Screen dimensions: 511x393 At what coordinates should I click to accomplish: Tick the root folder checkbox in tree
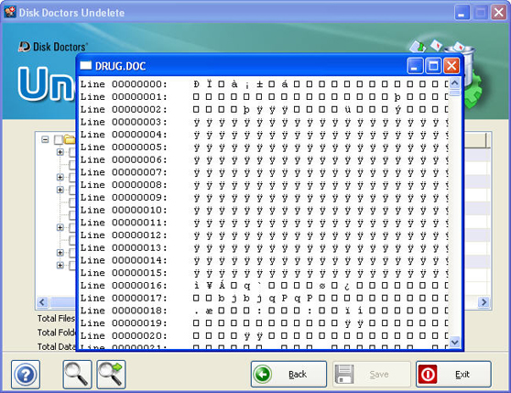point(58,140)
